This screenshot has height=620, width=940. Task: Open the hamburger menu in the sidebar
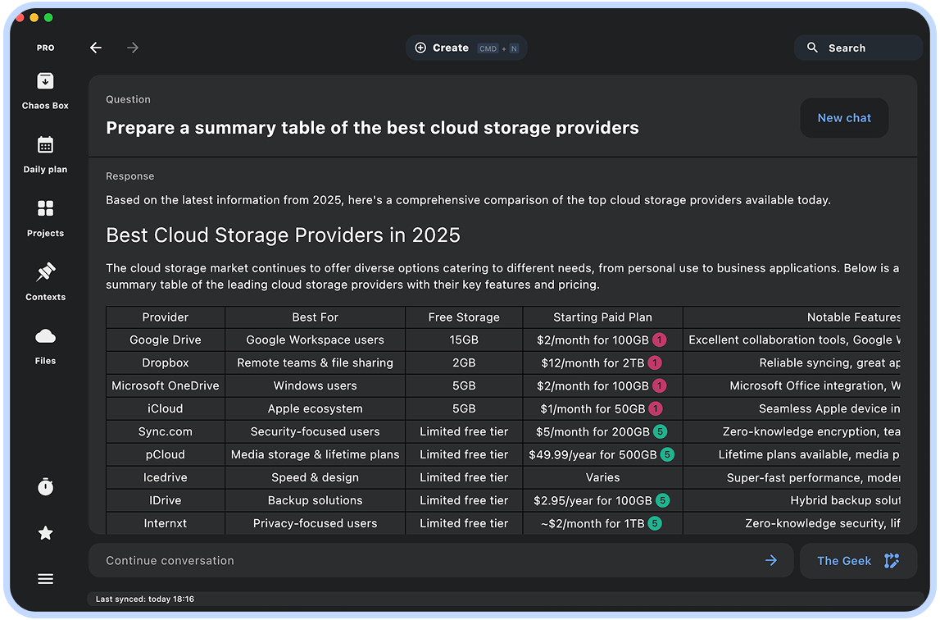(x=46, y=579)
